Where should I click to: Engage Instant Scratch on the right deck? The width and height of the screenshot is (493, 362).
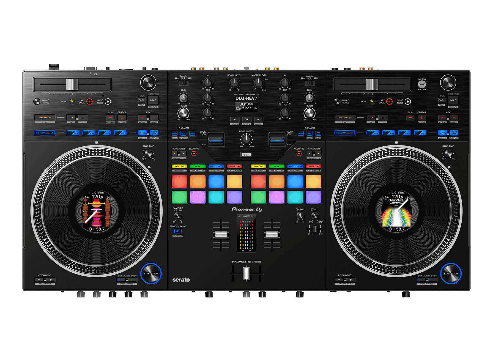(345, 133)
